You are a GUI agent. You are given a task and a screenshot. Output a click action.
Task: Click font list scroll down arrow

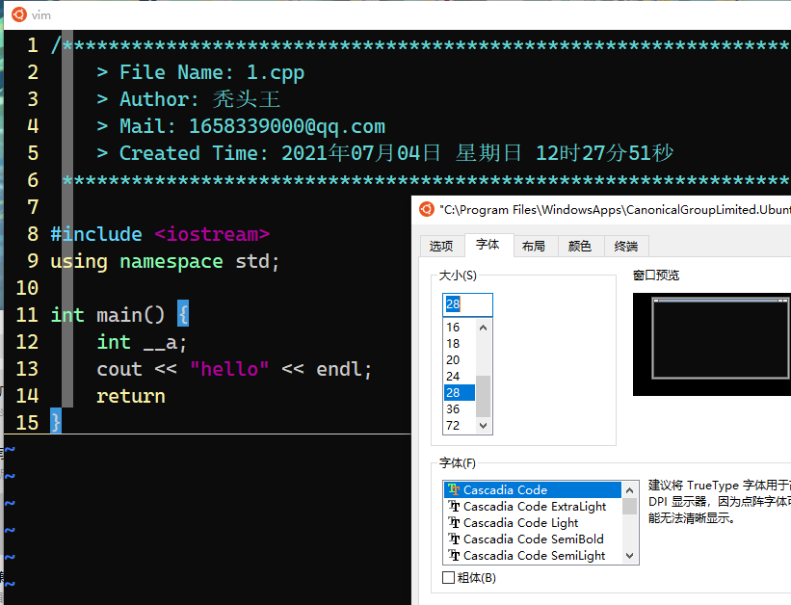(629, 556)
